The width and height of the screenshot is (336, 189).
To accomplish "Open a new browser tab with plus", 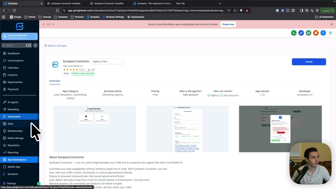I will [x=220, y=3].
